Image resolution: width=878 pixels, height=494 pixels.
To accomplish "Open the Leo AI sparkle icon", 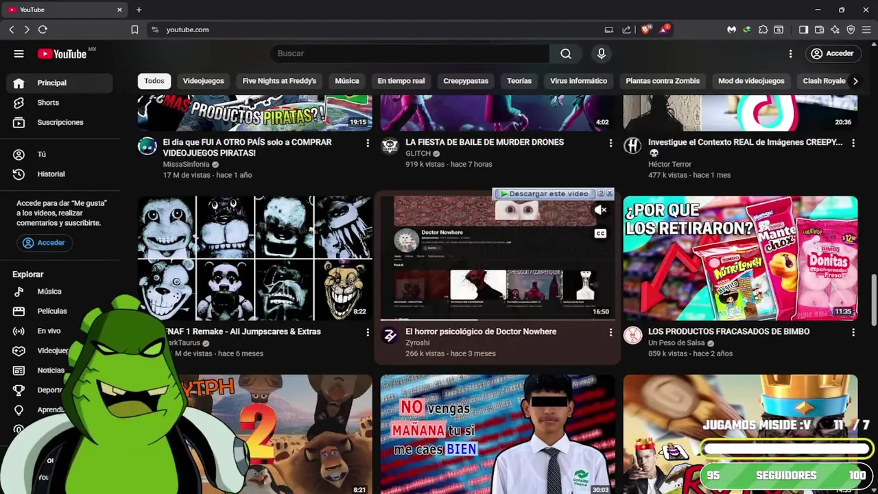I will pyautogui.click(x=835, y=30).
